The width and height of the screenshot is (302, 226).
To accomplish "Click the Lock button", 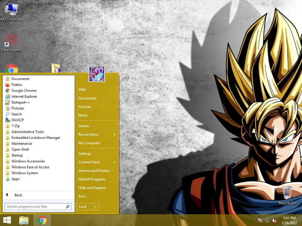I will (x=85, y=207).
